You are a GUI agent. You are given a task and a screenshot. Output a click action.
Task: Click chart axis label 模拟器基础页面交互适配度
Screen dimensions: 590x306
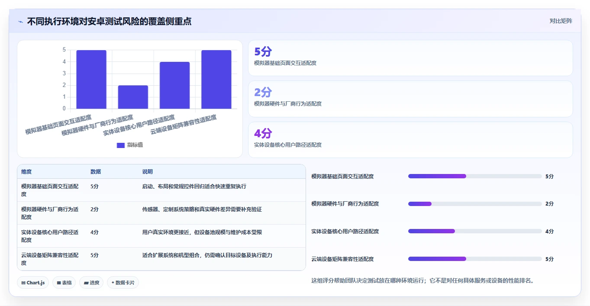[58, 124]
